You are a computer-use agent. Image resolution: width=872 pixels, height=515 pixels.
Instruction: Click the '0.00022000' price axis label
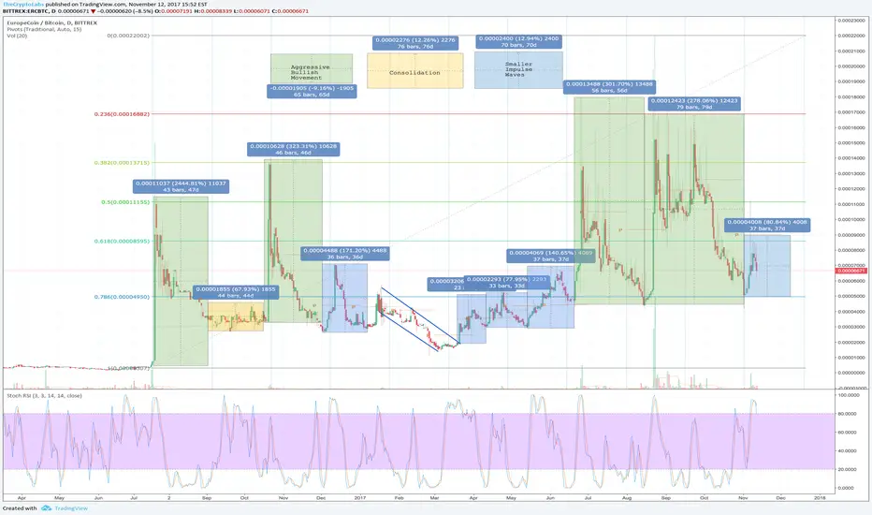[850, 36]
